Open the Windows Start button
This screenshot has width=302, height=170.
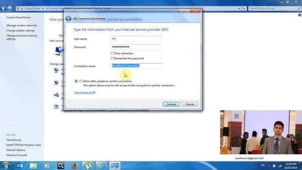(5, 166)
